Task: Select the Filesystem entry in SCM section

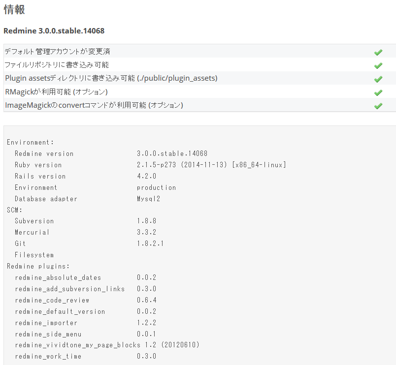Action: point(33,255)
